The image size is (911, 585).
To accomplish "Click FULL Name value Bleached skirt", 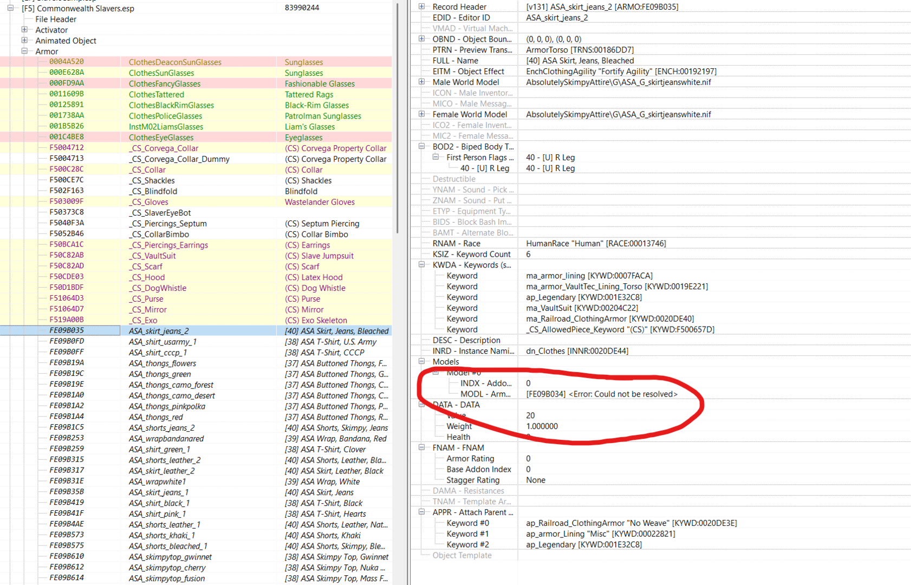I will tap(580, 61).
